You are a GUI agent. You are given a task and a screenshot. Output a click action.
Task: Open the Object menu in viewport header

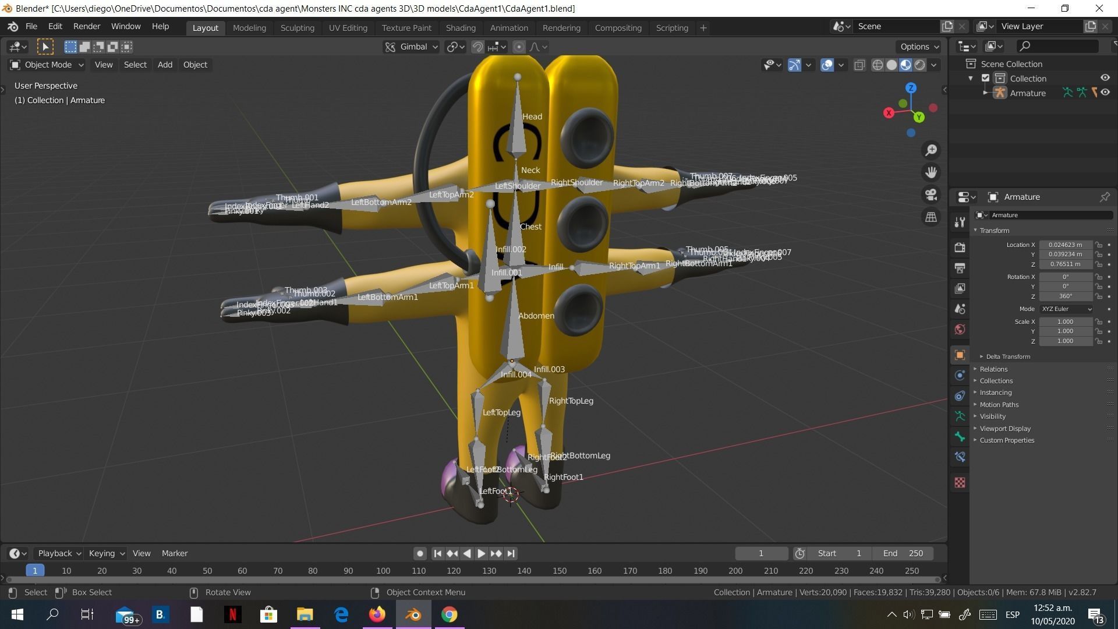[195, 65]
